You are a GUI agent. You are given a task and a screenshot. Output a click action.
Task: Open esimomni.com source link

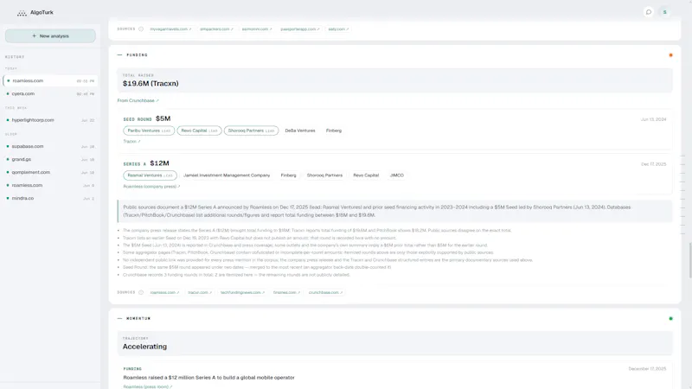pos(257,29)
